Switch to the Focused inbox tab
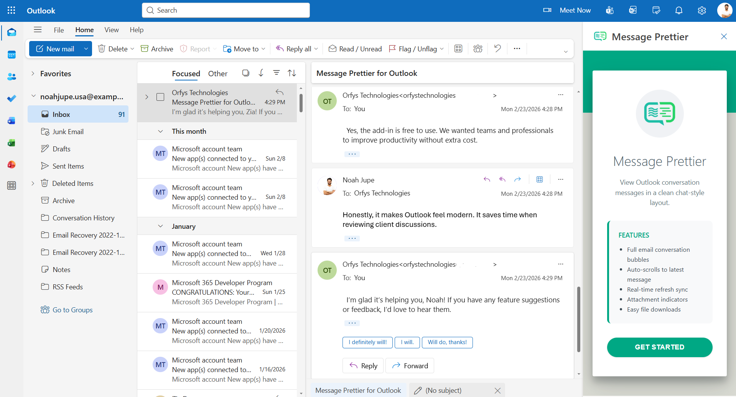This screenshot has height=397, width=736. click(x=186, y=74)
